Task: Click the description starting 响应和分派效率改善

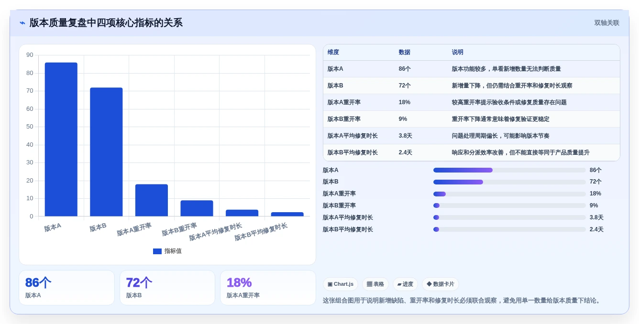Action: tap(521, 152)
